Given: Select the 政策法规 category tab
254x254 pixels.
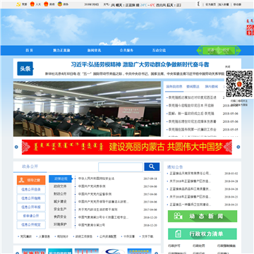Looking at the screenshot, I should tap(60, 179).
